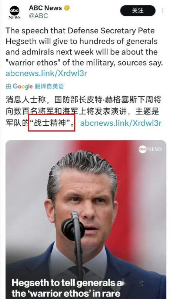Image resolution: width=170 pixels, height=299 pixels.
Task: Open the article preview photo card
Action: pos(86,220)
